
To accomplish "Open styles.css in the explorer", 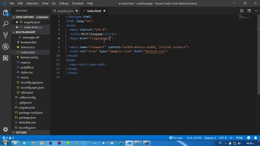I will click(31, 72).
